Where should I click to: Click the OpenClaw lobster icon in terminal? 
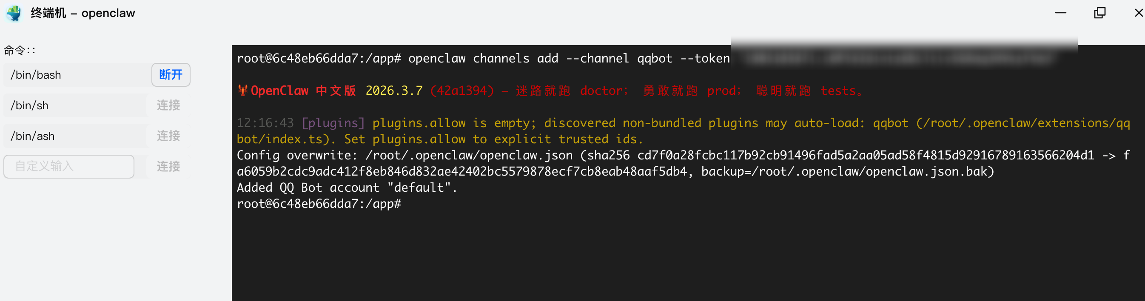point(243,91)
